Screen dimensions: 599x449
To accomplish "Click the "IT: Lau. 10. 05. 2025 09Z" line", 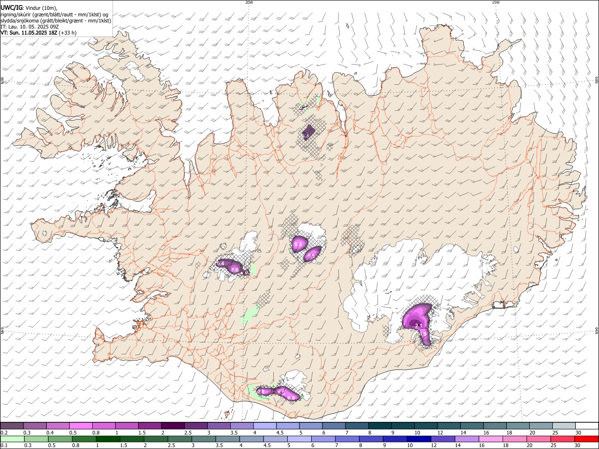I will [30, 27].
